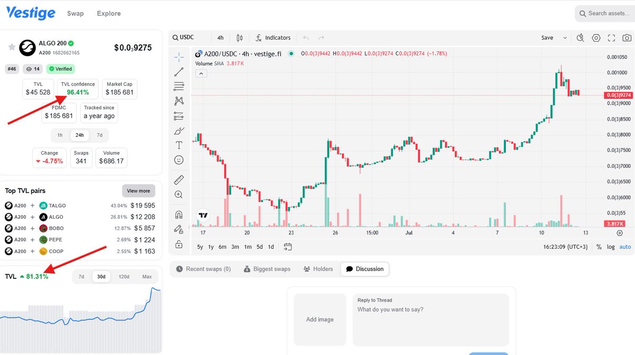Enter fullscreen chart mode
The image size is (635, 355).
[612, 38]
